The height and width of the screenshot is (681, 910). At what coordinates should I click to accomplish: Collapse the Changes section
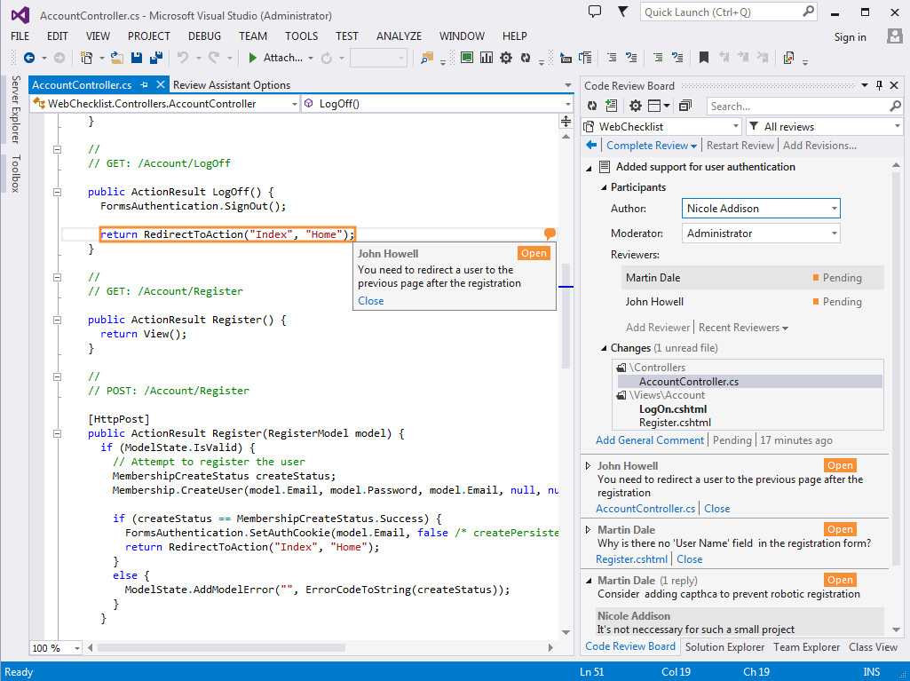click(604, 348)
